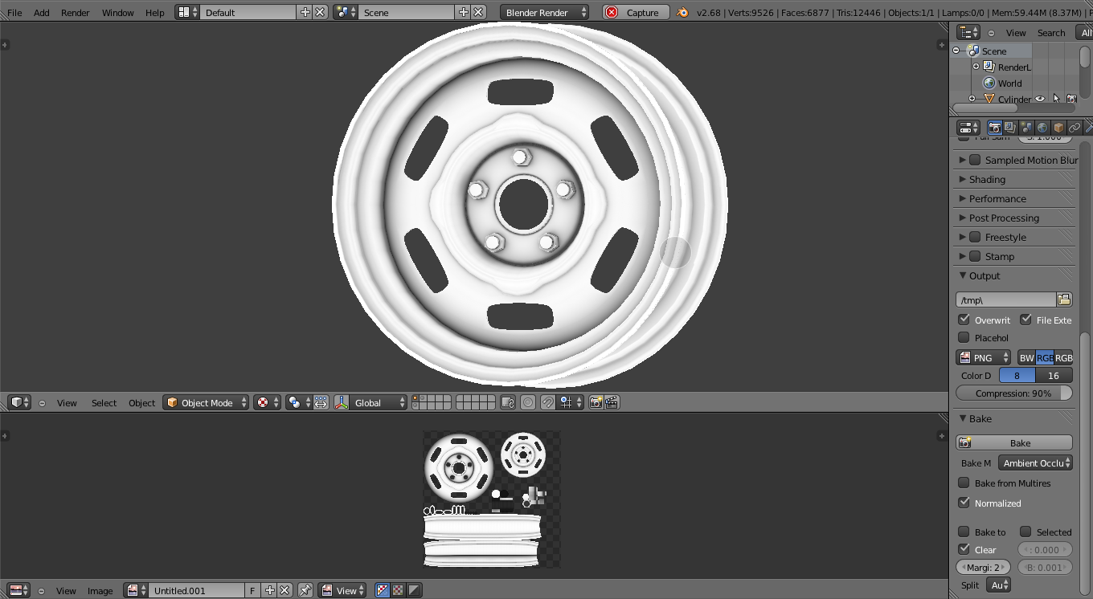Enable the Placeholders checkbox
1093x599 pixels.
click(x=964, y=337)
